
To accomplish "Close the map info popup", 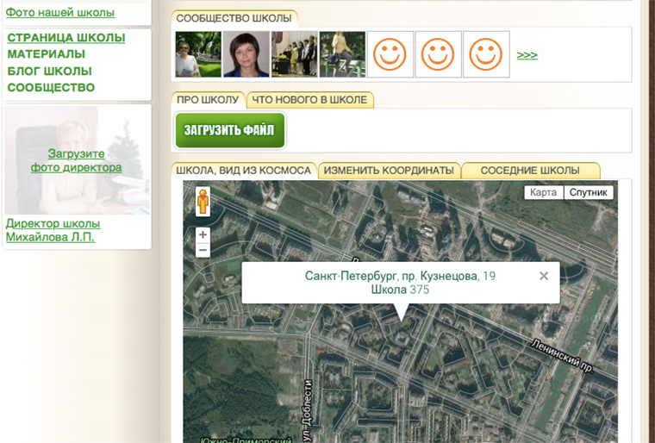I will [x=544, y=276].
